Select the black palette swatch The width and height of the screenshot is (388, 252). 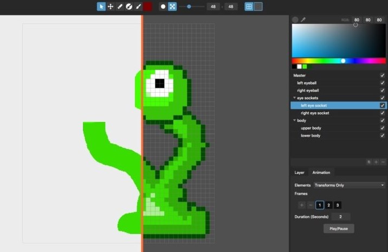pyautogui.click(x=294, y=67)
